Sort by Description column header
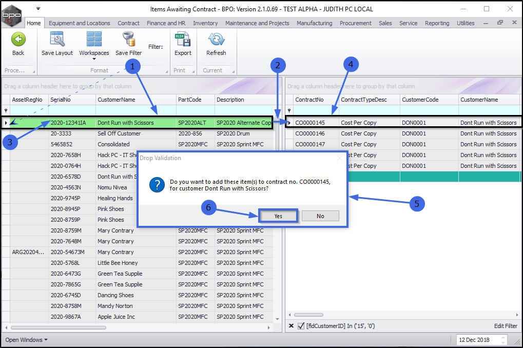The height and width of the screenshot is (348, 523). [244, 100]
